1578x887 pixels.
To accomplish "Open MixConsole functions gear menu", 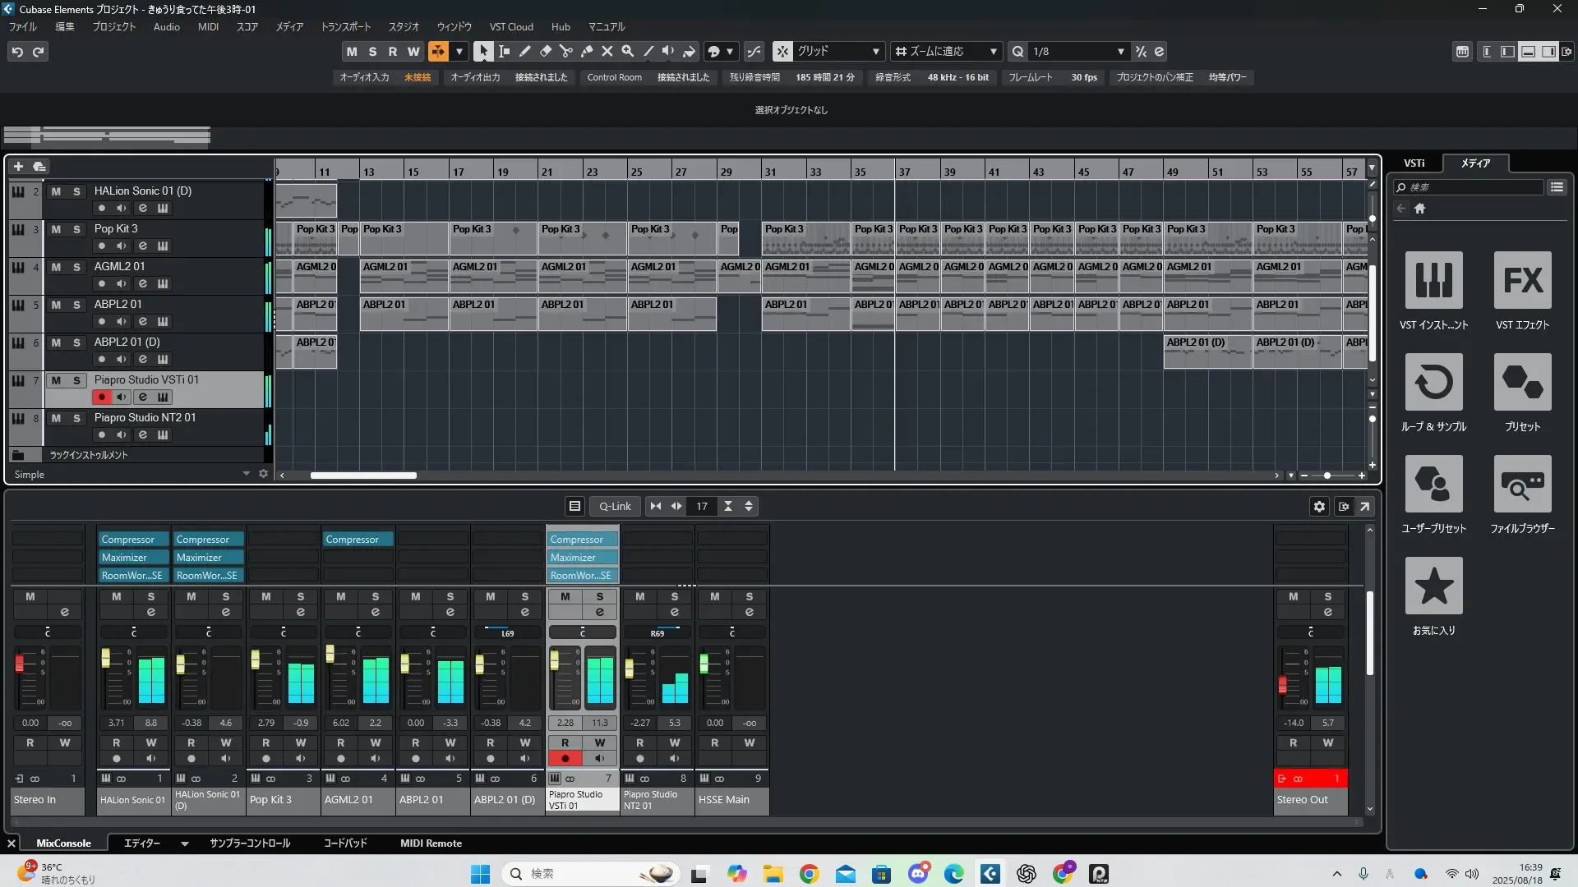I will tap(1319, 507).
